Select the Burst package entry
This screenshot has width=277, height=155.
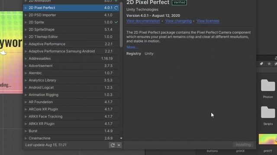click(71, 131)
